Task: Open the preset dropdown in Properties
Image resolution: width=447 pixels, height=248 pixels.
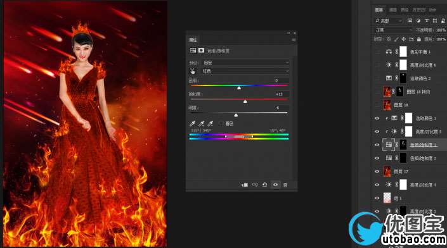Action: click(246, 63)
